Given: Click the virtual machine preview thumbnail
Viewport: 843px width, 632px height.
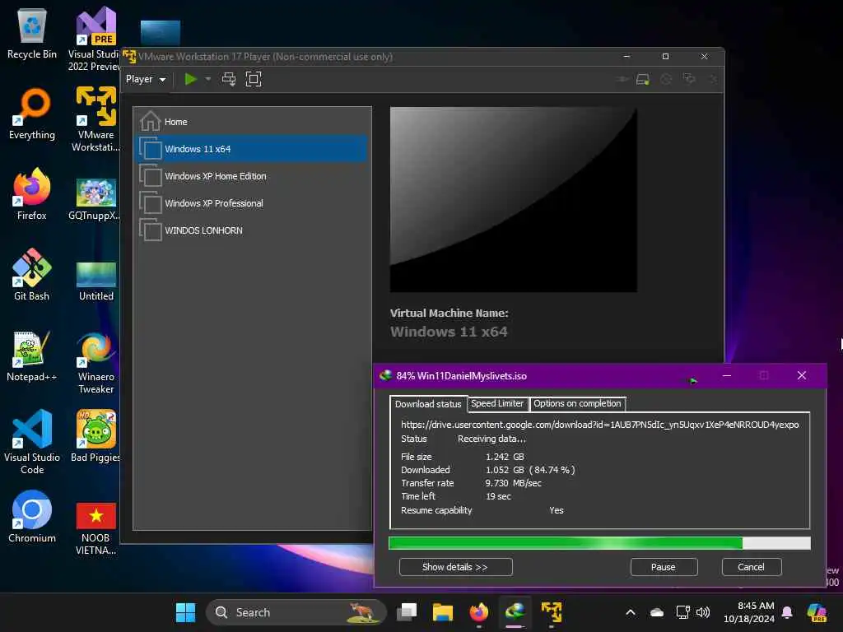Looking at the screenshot, I should coord(514,199).
